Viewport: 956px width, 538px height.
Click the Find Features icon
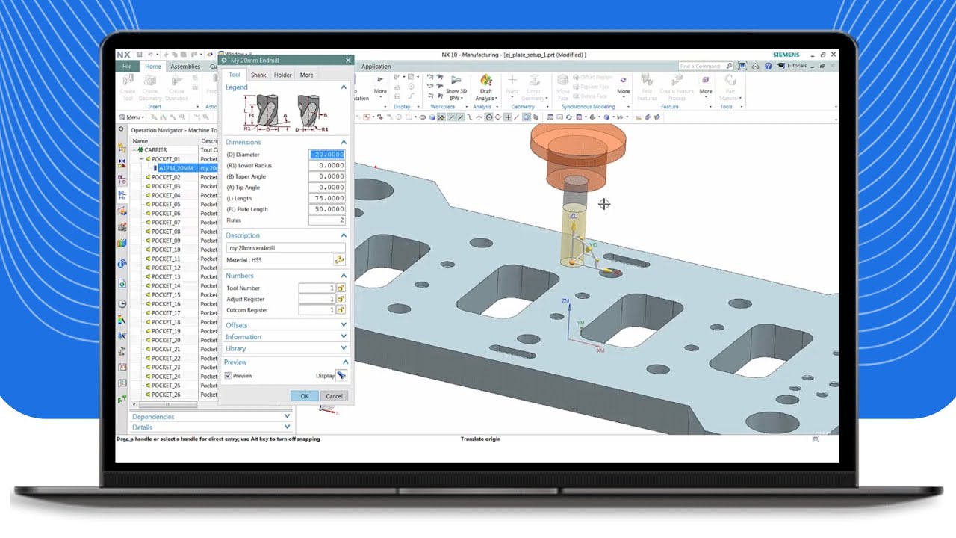pyautogui.click(x=647, y=80)
